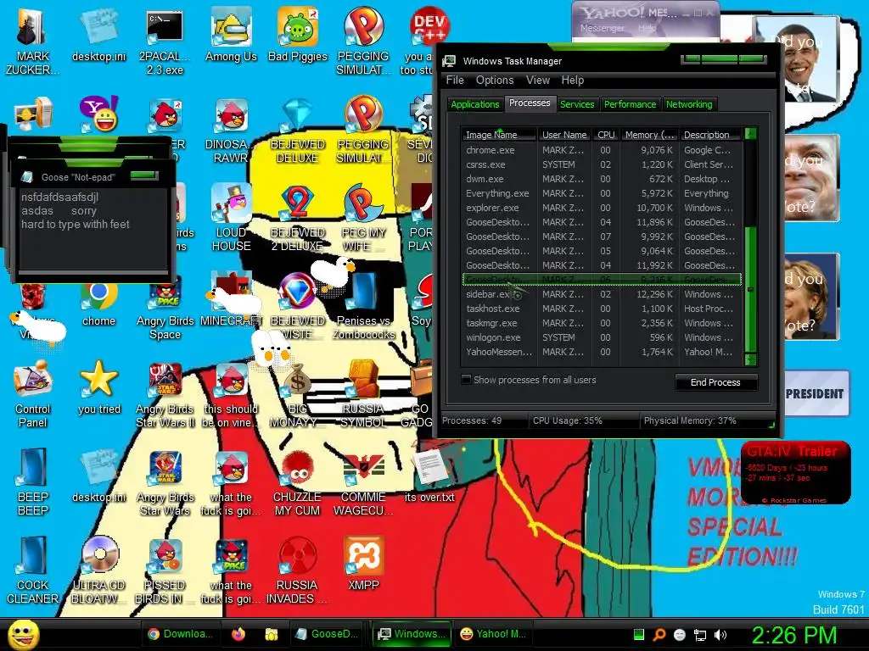This screenshot has height=651, width=869.
Task: Click the 2:26 PM taskbar clock
Action: (793, 635)
